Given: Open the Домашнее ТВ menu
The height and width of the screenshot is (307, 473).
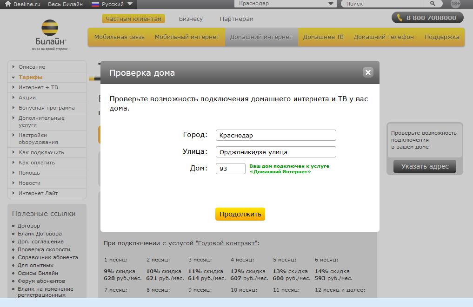Looking at the screenshot, I should (323, 37).
